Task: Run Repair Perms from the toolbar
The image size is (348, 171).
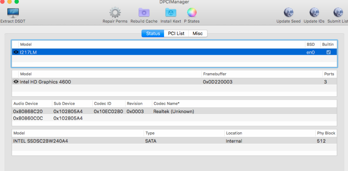Action: [x=115, y=13]
